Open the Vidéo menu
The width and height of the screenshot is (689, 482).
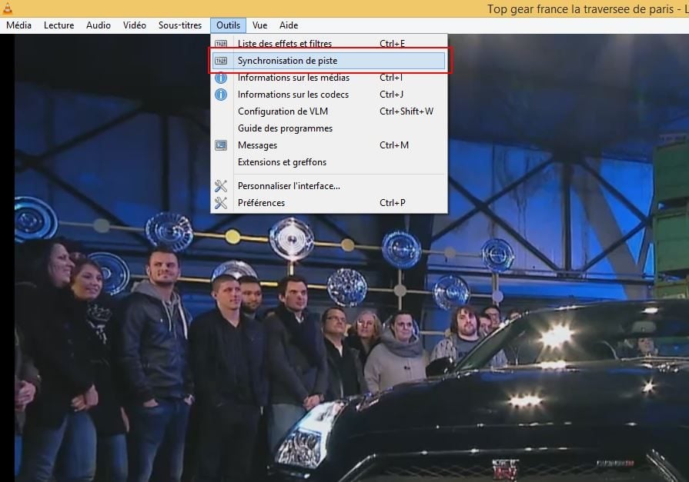click(x=135, y=25)
